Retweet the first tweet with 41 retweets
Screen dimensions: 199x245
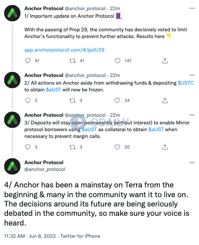[72, 61]
